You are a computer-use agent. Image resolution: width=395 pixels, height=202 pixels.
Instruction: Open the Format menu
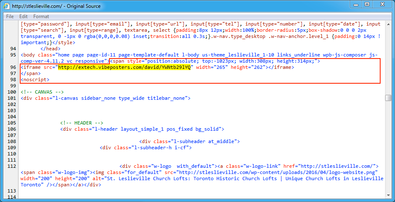[x=41, y=16]
